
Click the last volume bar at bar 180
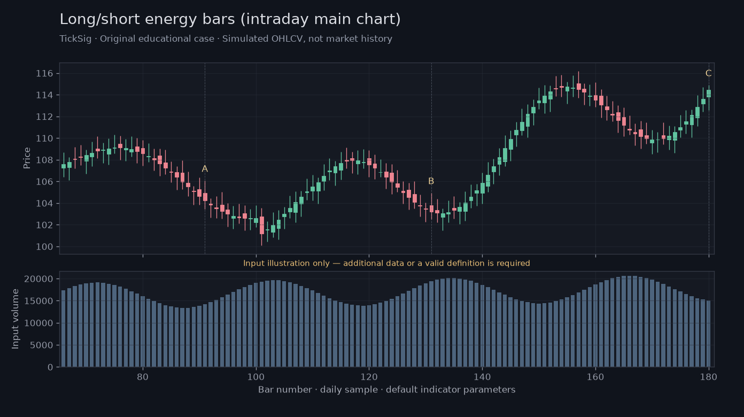(x=709, y=334)
